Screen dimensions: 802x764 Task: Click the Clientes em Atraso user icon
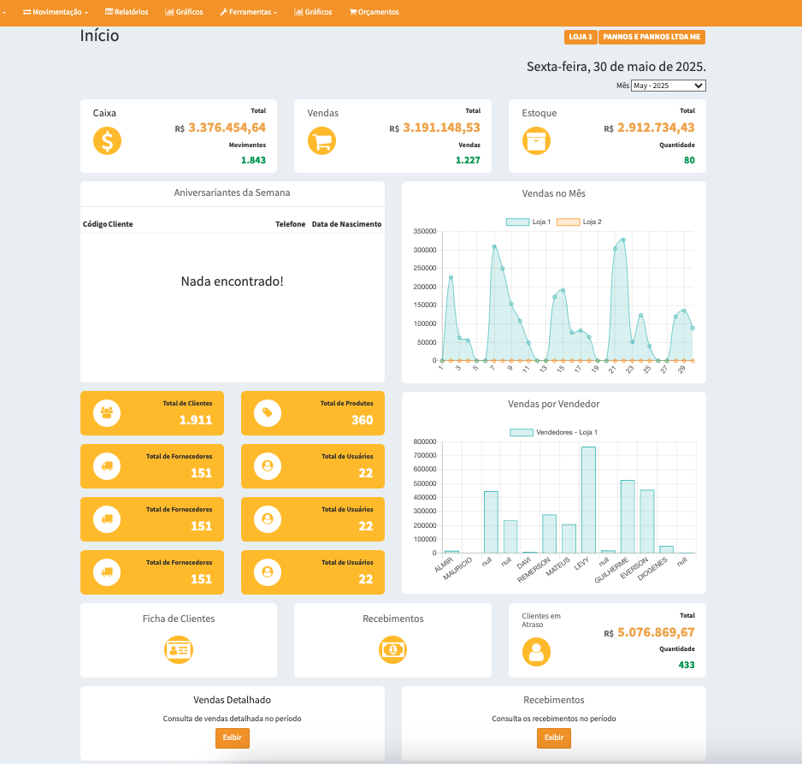pos(536,652)
